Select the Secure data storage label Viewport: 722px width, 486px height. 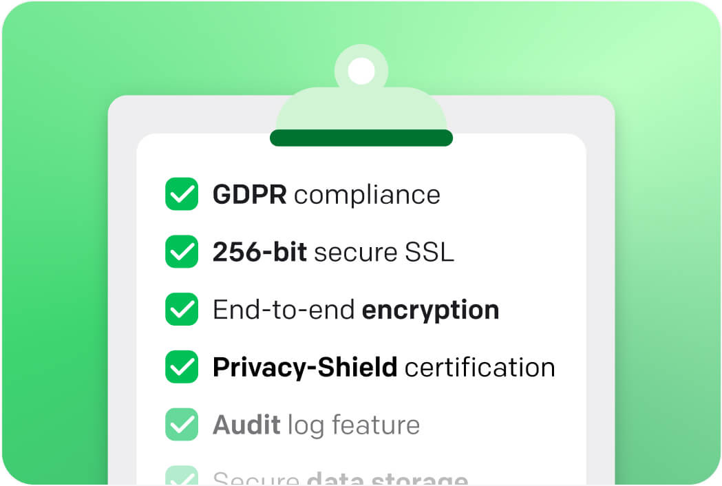click(x=340, y=478)
